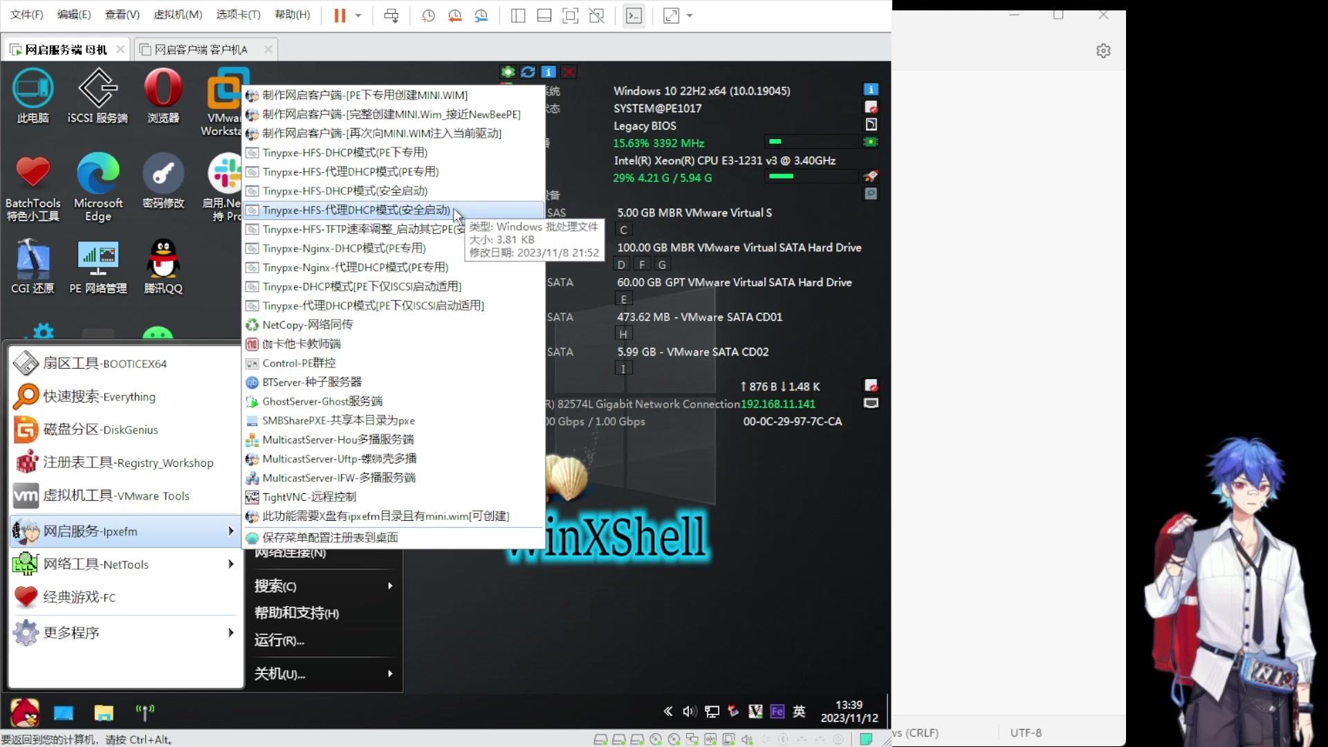The image size is (1328, 747).
Task: Open the 查看(V) menu
Action: (122, 15)
